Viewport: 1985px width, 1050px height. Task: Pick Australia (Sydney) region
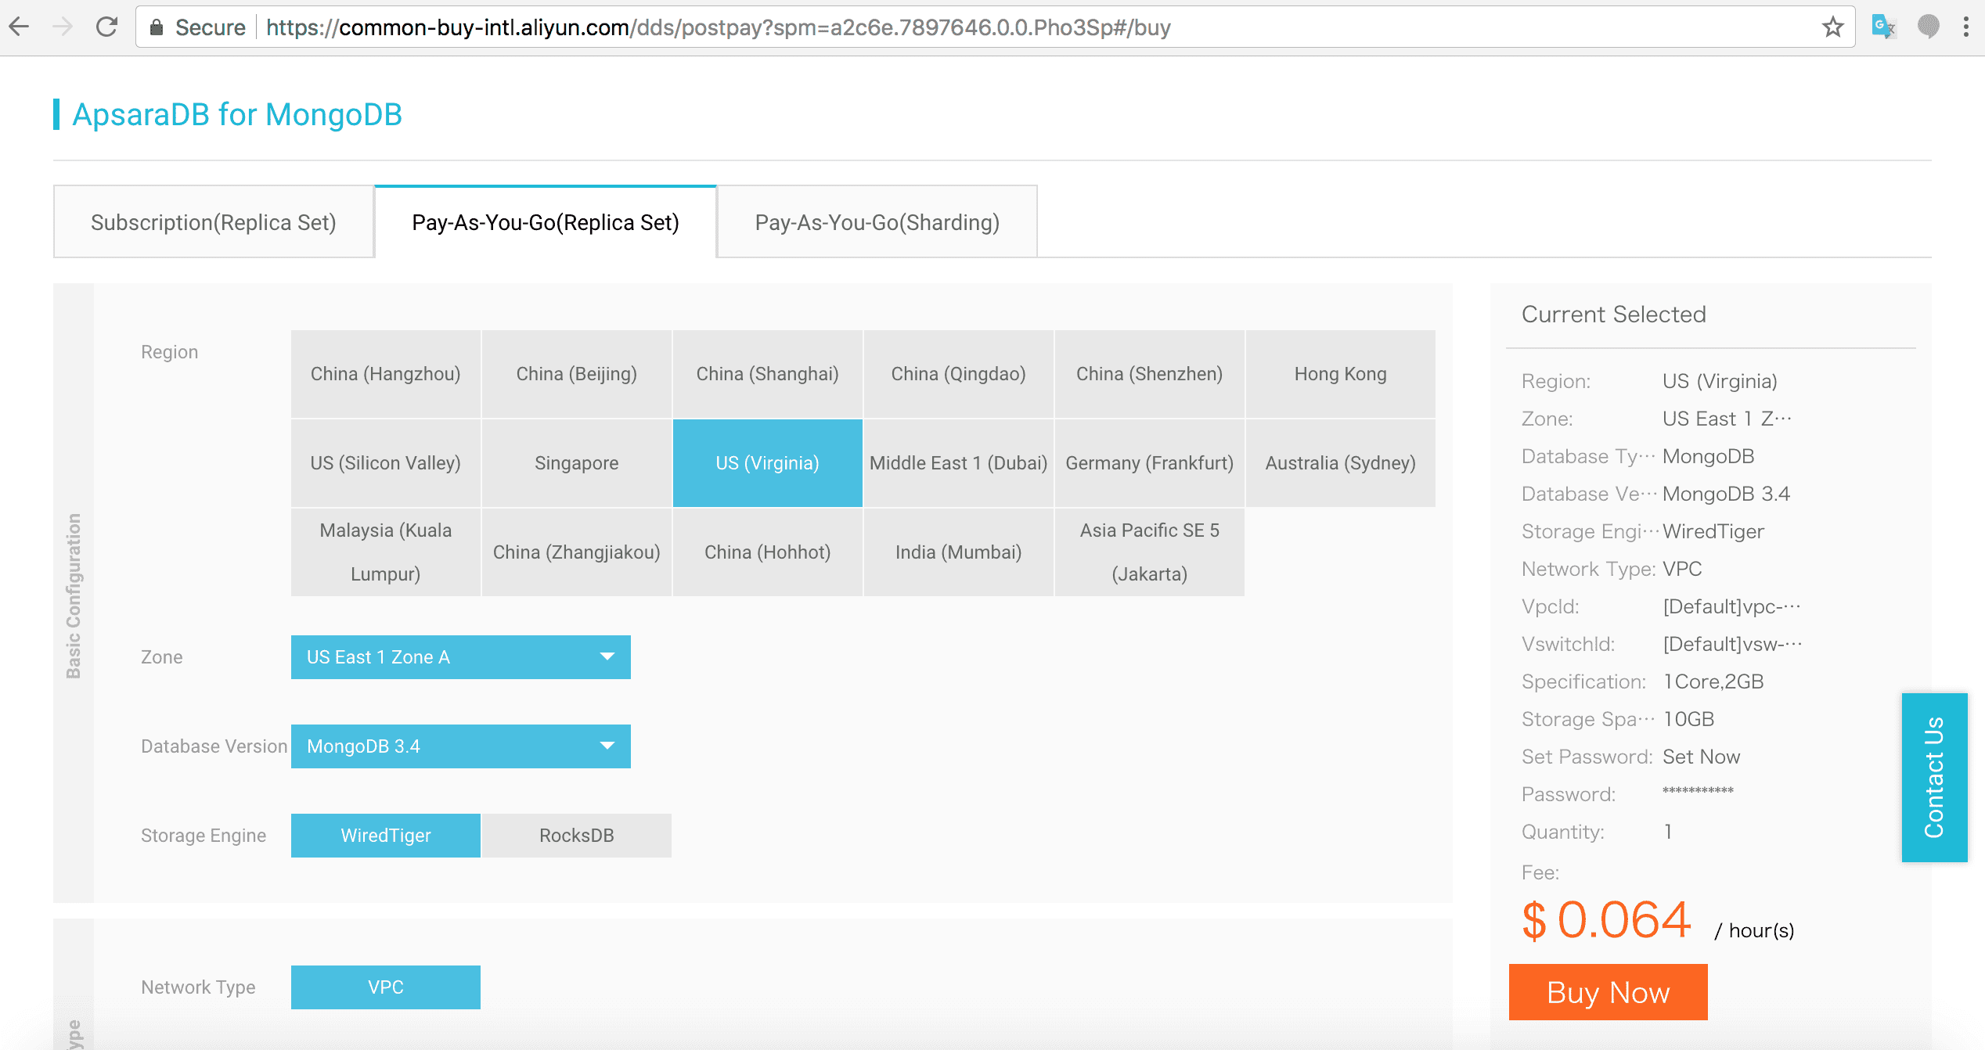[x=1341, y=463]
